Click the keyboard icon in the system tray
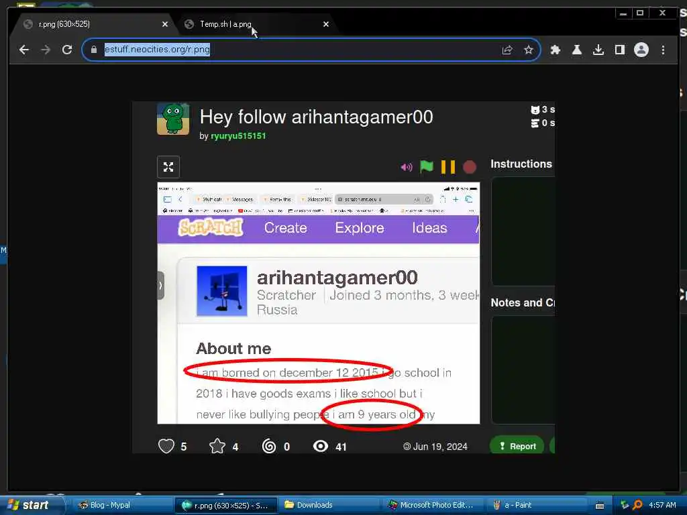 click(600, 506)
